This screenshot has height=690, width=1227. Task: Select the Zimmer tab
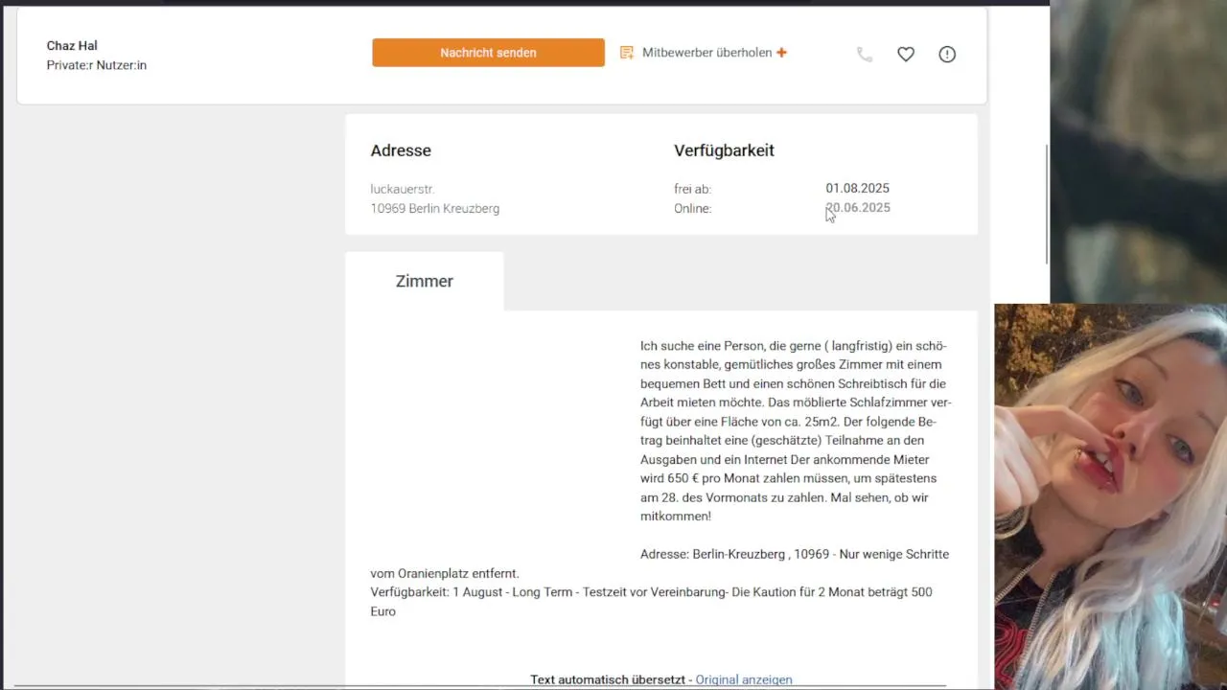tap(425, 281)
